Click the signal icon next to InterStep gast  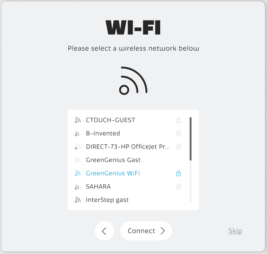[77, 200]
